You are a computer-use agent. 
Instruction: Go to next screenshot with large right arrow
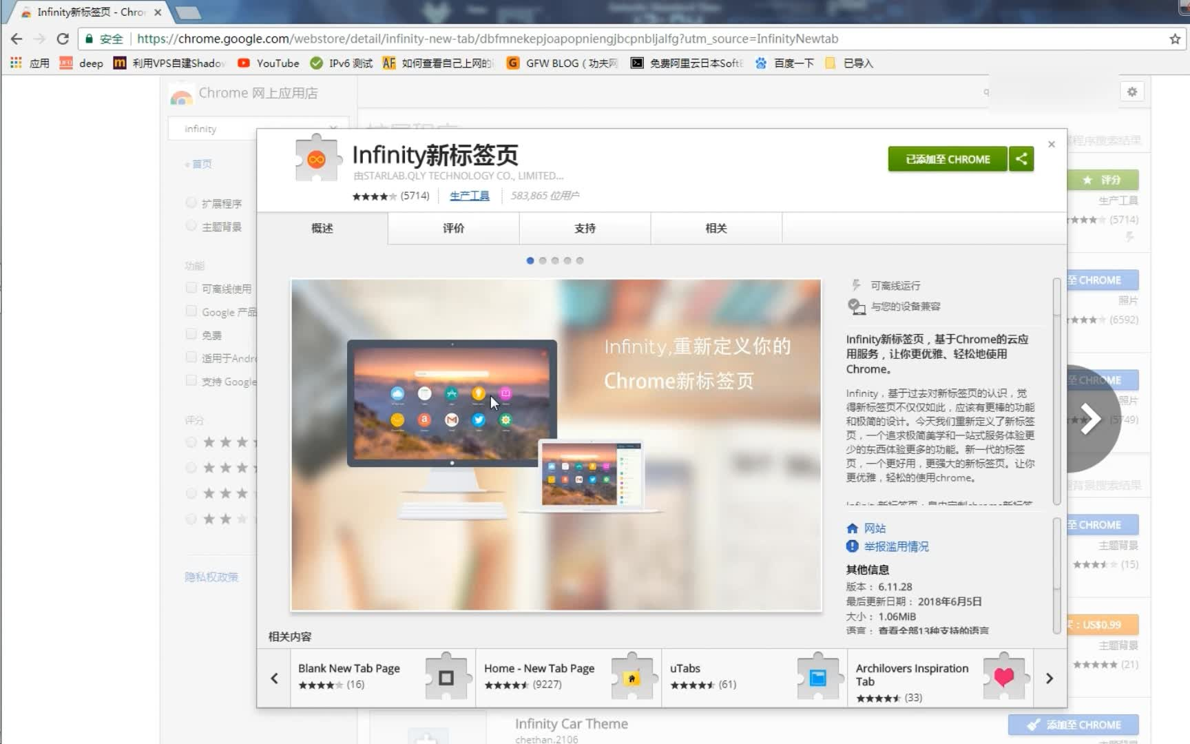pos(1090,418)
